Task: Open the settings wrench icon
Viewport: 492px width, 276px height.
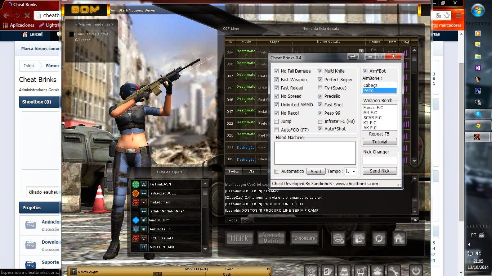Action: (x=394, y=270)
